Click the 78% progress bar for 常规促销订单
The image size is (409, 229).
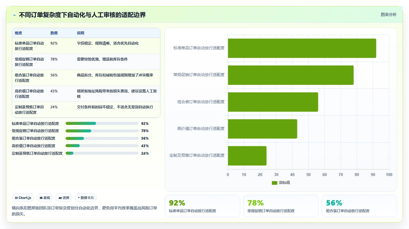[x=102, y=131]
